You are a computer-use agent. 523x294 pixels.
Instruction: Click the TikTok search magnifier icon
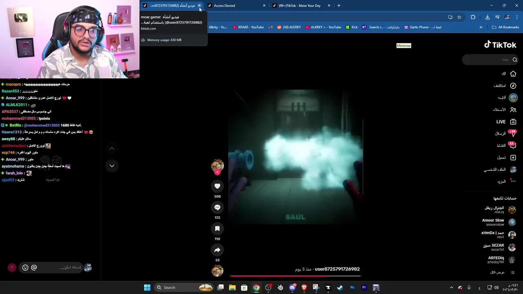coord(515,60)
